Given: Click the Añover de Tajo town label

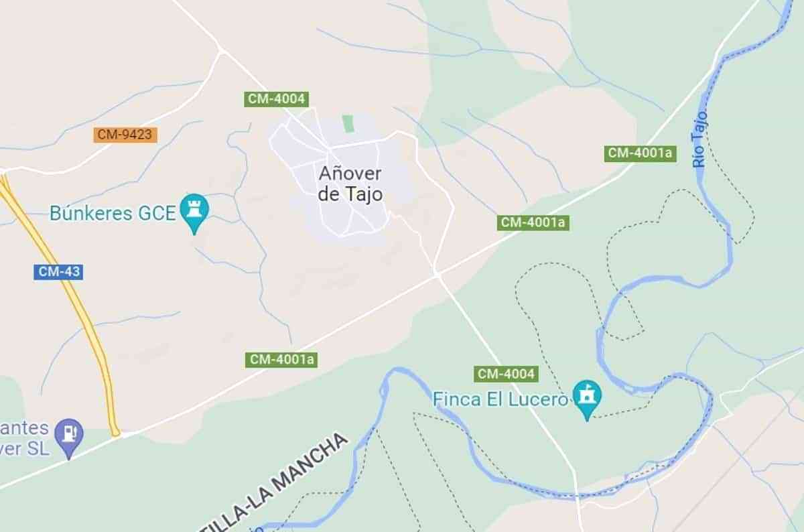Looking at the screenshot, I should pyautogui.click(x=350, y=184).
